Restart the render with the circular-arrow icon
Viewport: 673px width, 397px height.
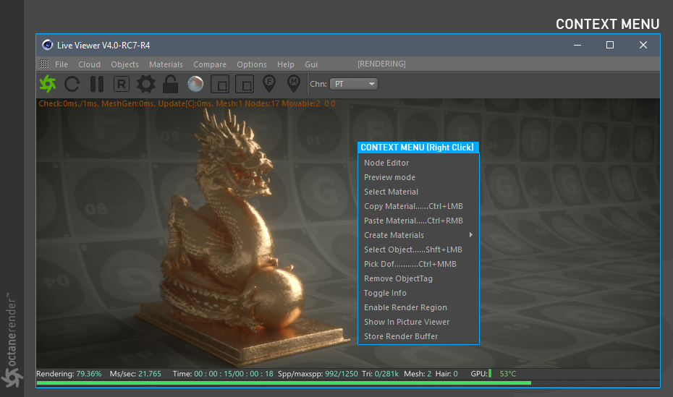(x=72, y=84)
